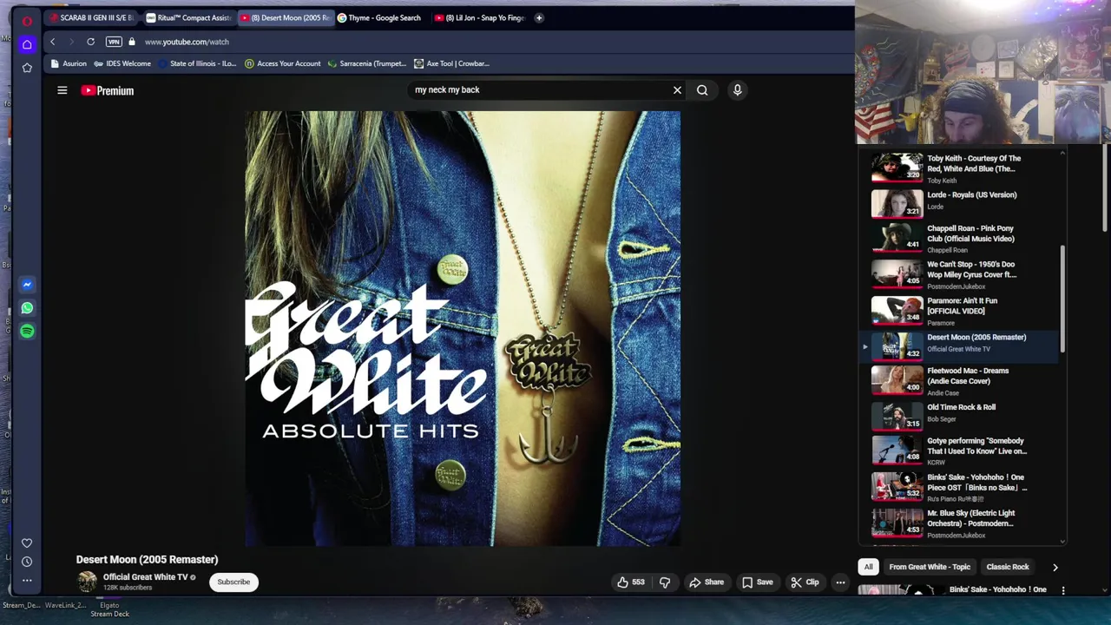Switch to SCARAB II GEN III tab
The image size is (1111, 625).
[91, 17]
